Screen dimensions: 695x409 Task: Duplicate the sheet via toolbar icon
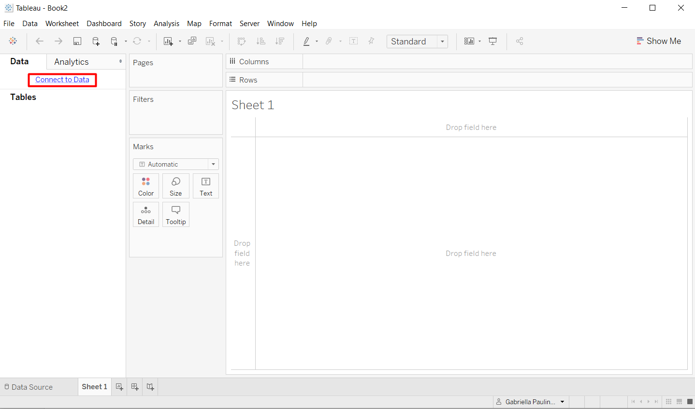click(x=192, y=41)
